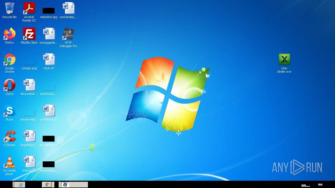The image size is (335, 188).
Task: Select the comaps.png file
Action: pos(29,64)
